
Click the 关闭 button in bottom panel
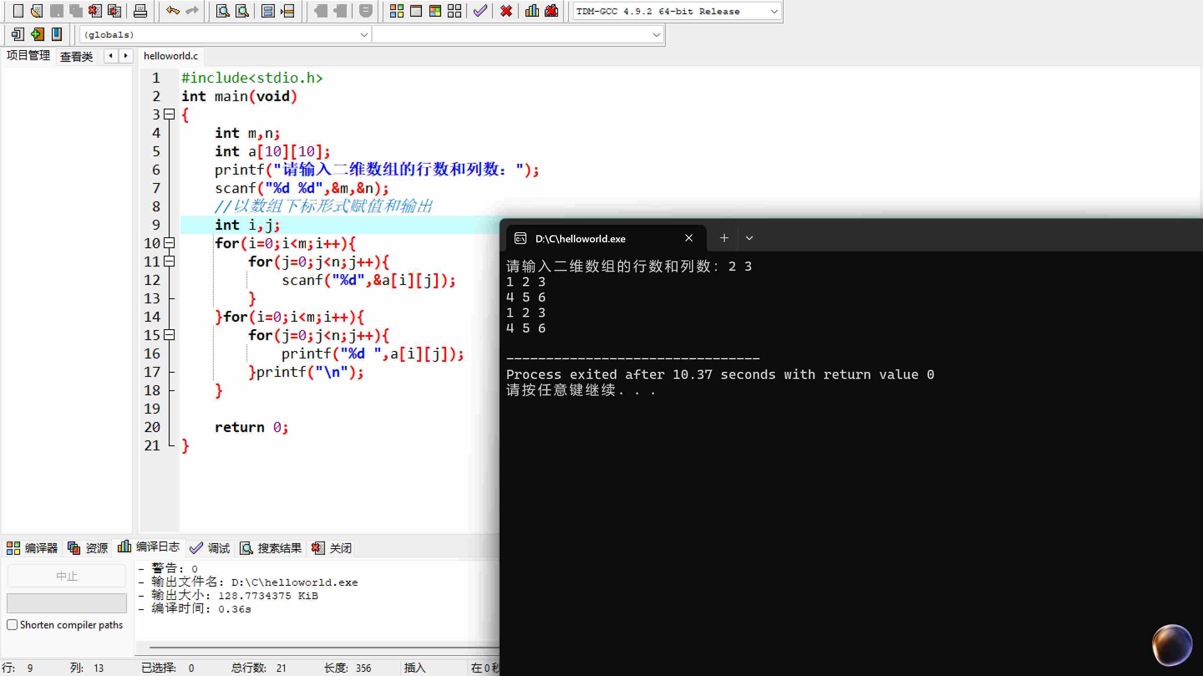point(332,548)
